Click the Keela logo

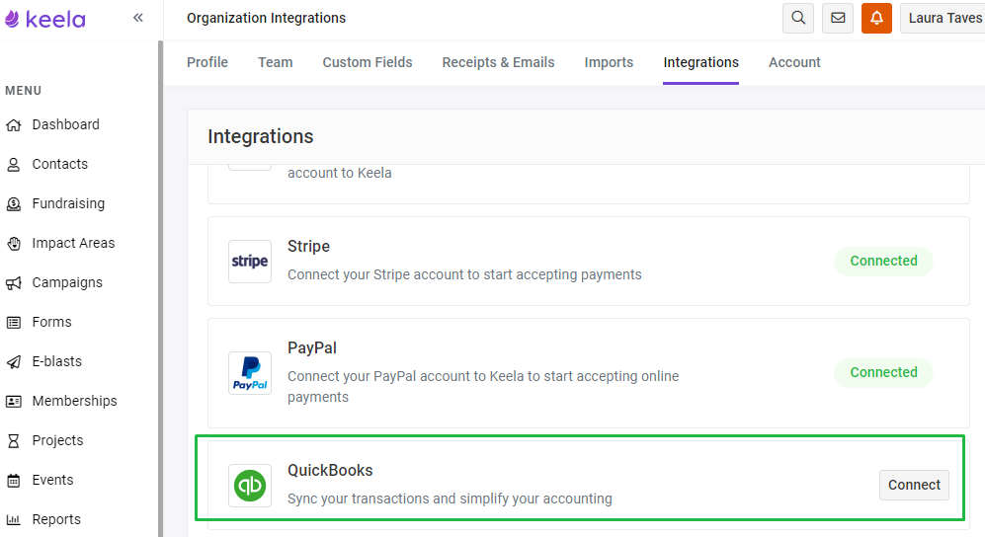(x=45, y=19)
